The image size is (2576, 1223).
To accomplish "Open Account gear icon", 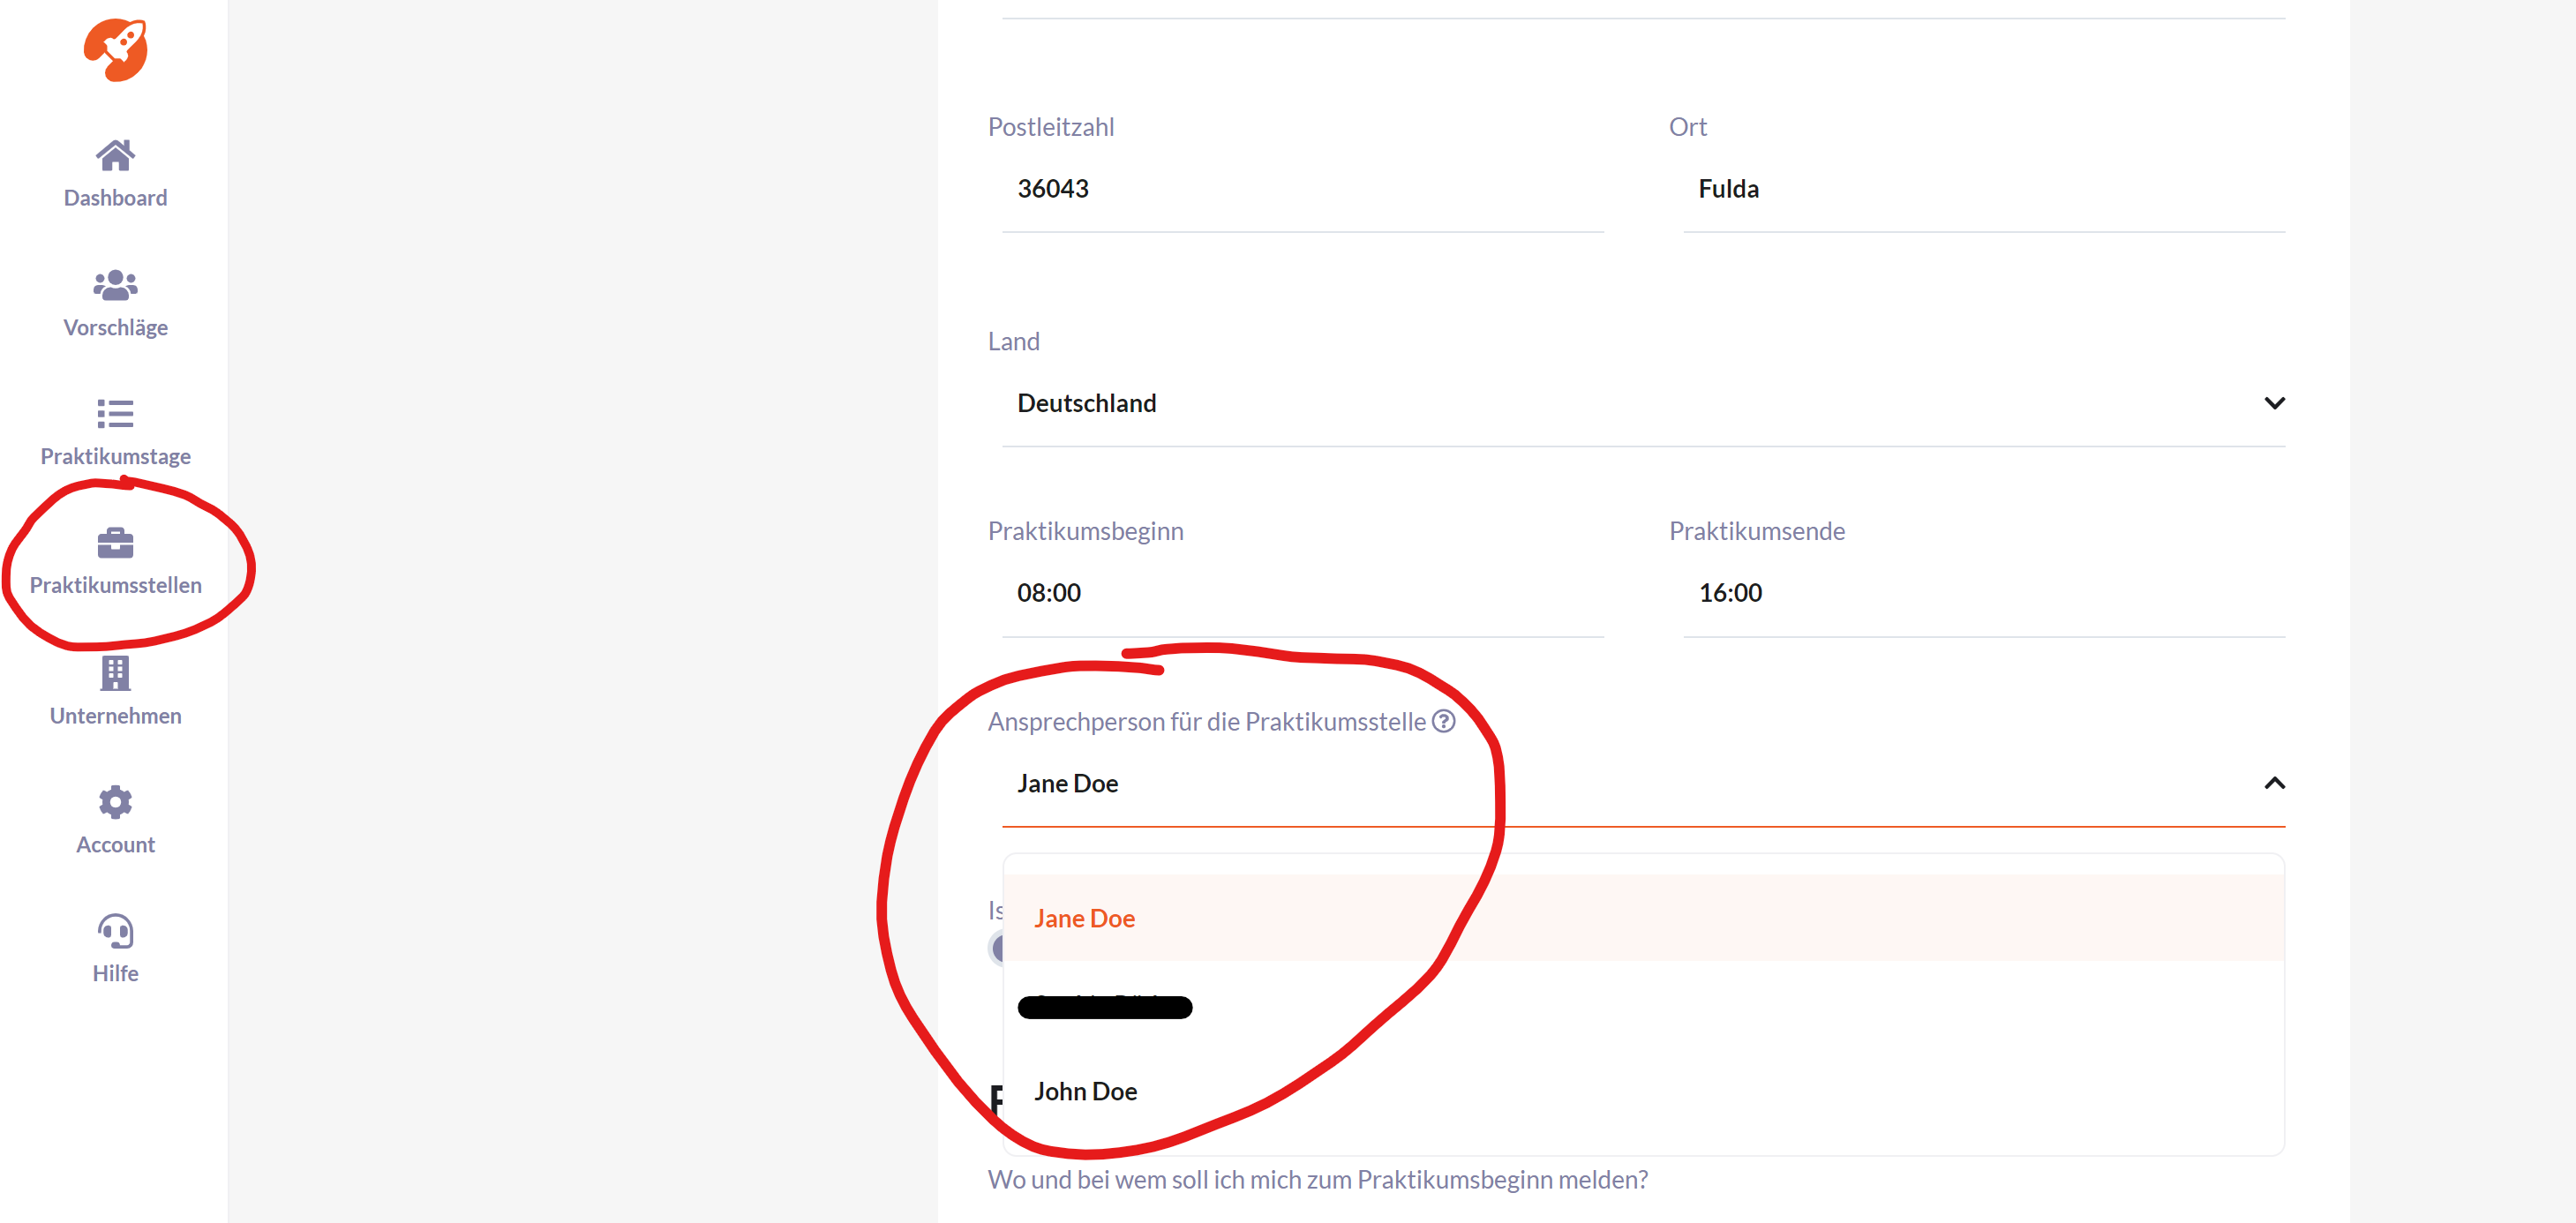I will [x=115, y=802].
